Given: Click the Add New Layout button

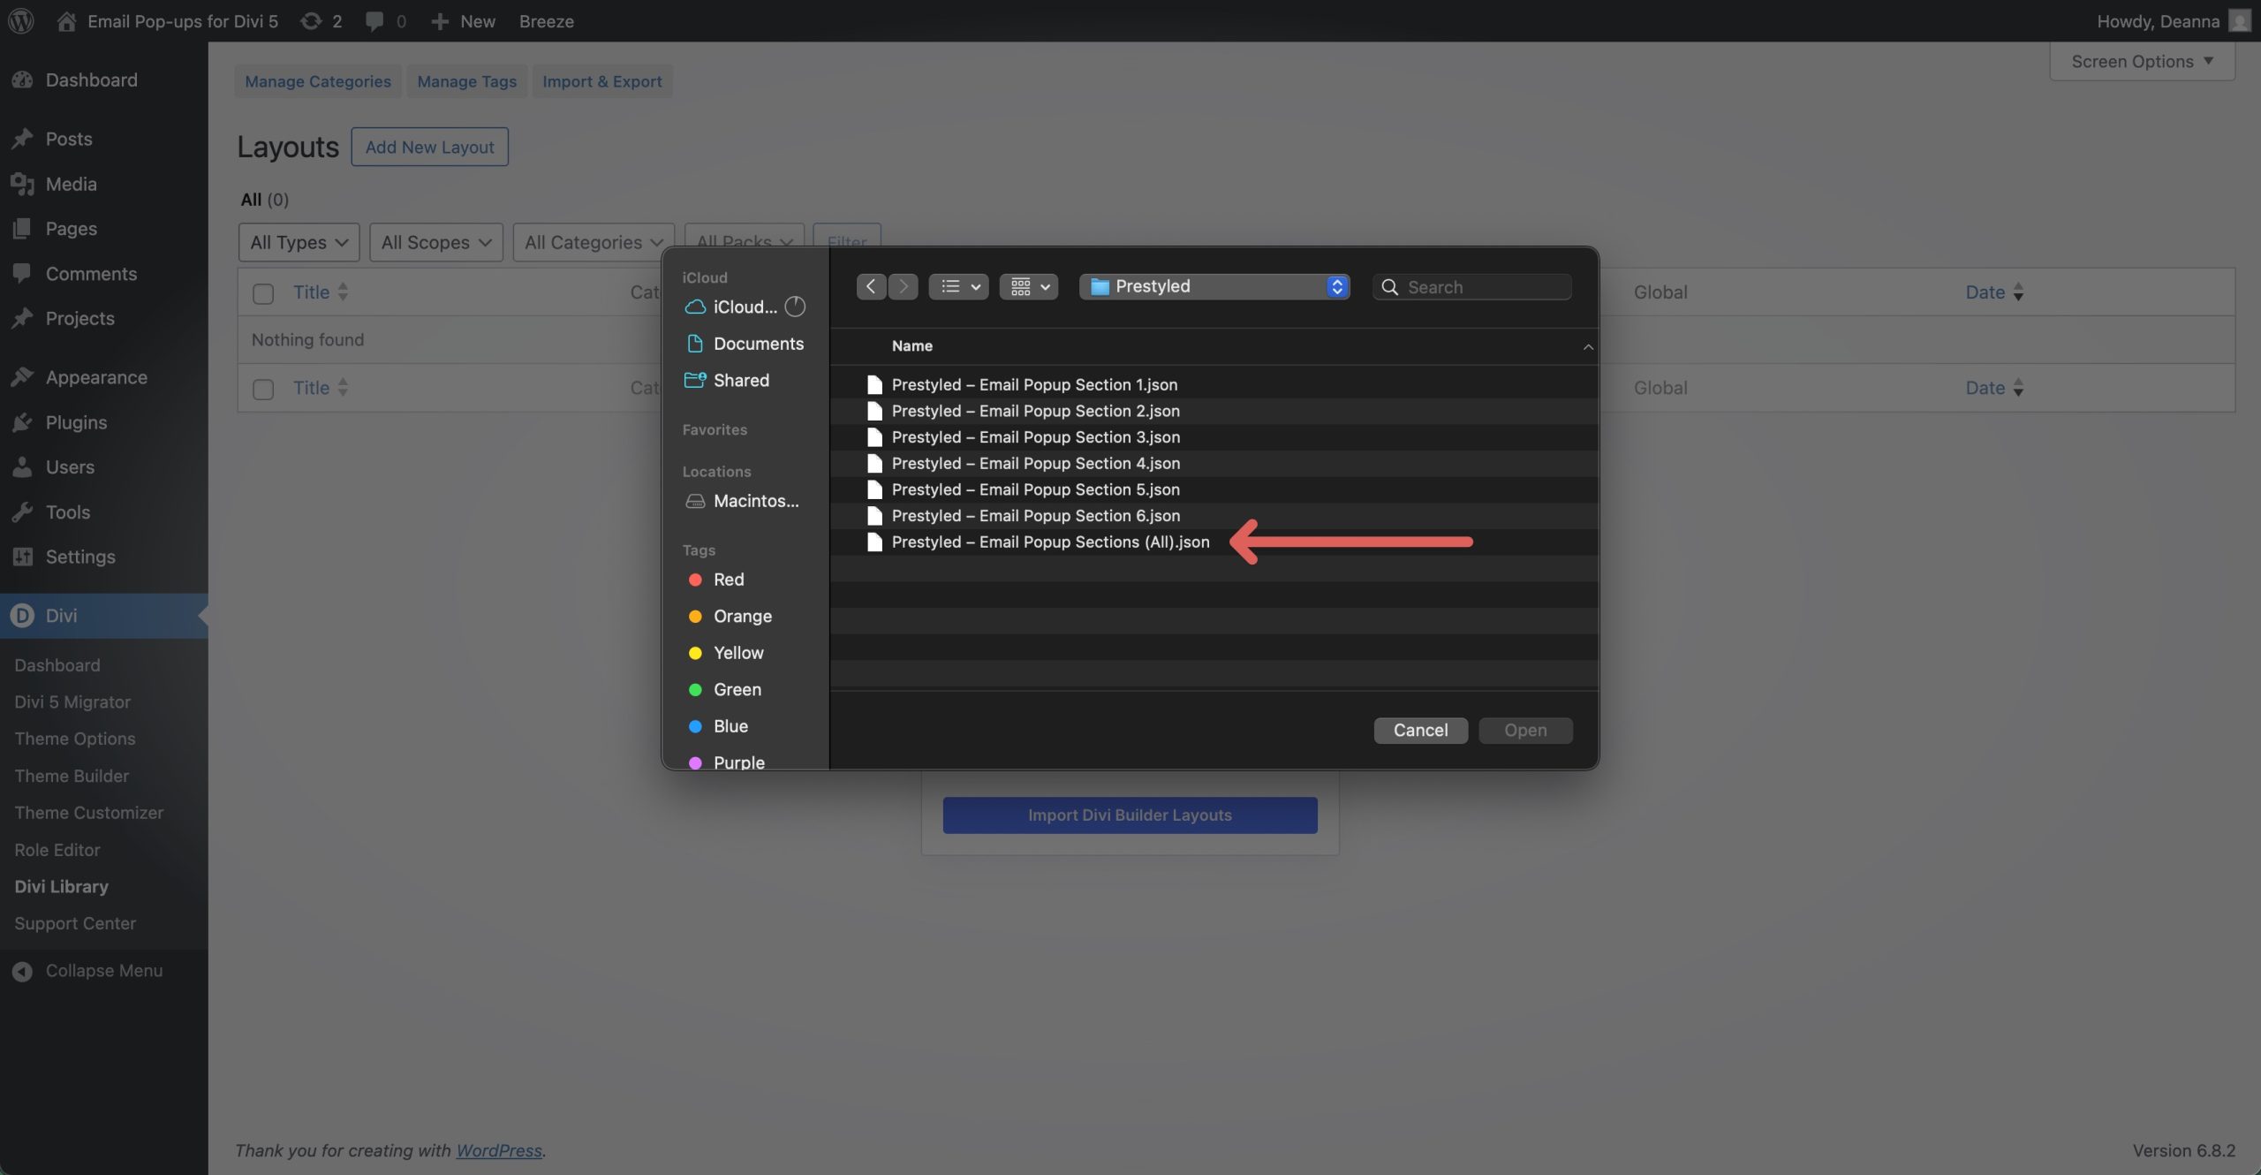Looking at the screenshot, I should pos(430,147).
